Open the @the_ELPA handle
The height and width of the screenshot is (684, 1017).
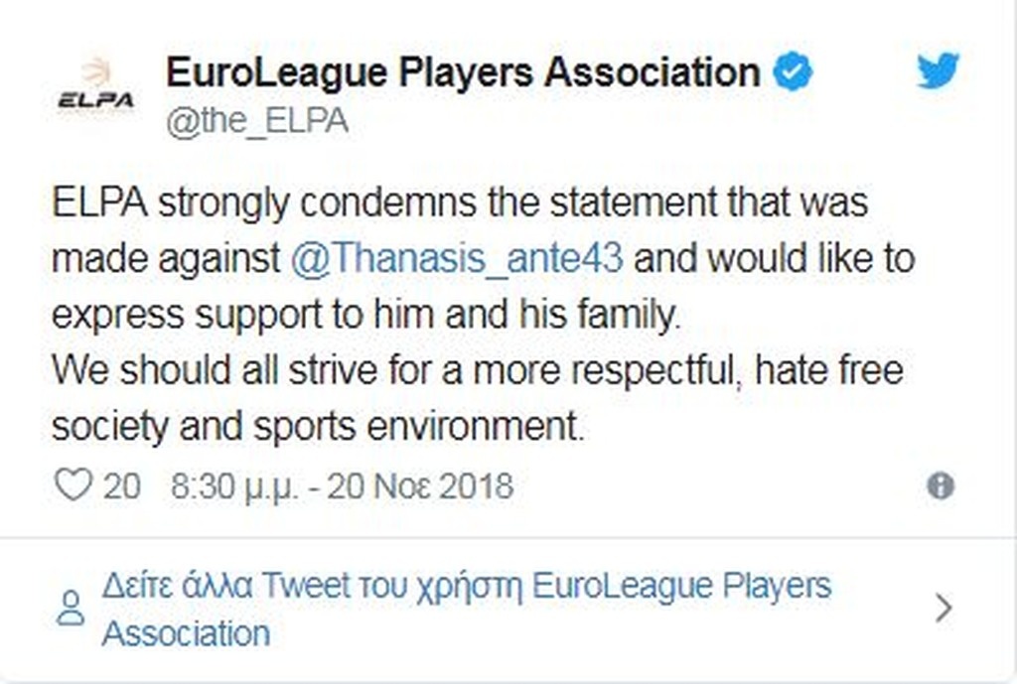click(x=257, y=122)
